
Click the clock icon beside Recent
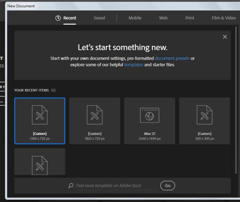[58, 18]
